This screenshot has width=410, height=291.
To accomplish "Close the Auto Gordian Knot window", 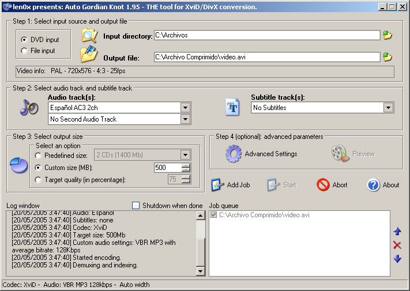I will click(402, 7).
